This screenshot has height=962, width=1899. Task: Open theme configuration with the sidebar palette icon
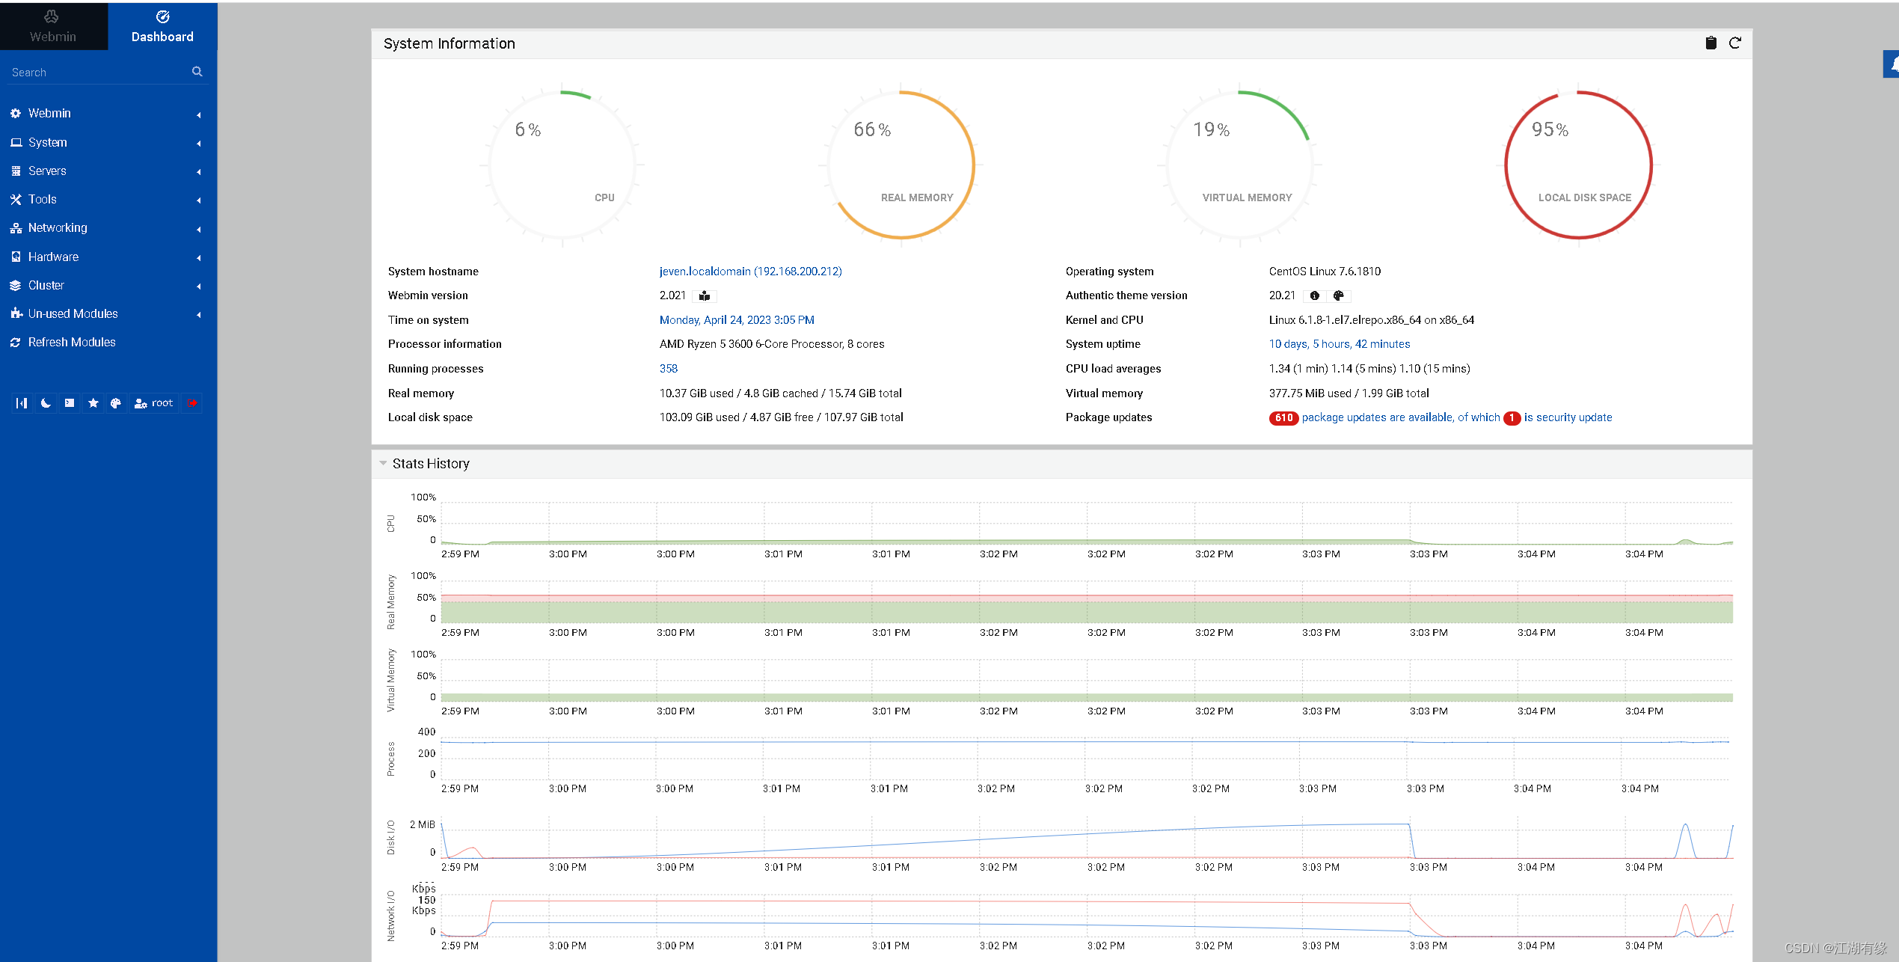pos(116,403)
